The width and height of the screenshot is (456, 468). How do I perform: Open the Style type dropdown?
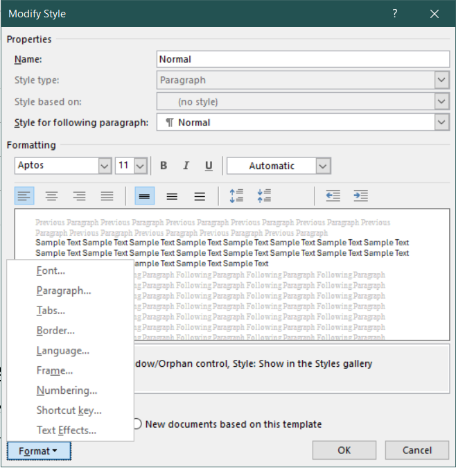pos(441,80)
